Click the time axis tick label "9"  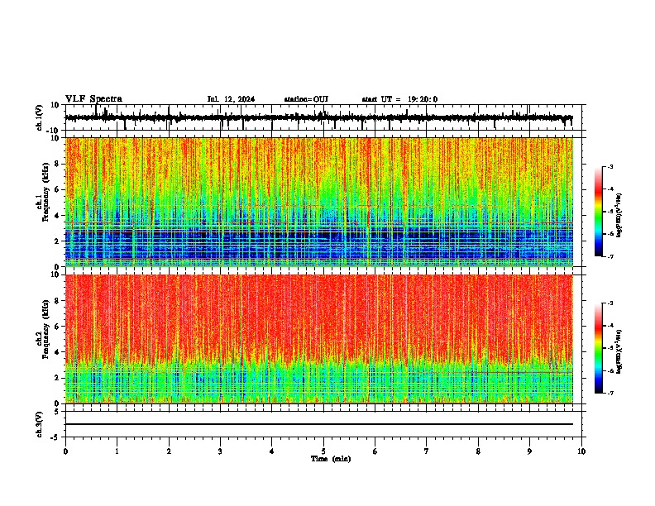[x=529, y=451]
